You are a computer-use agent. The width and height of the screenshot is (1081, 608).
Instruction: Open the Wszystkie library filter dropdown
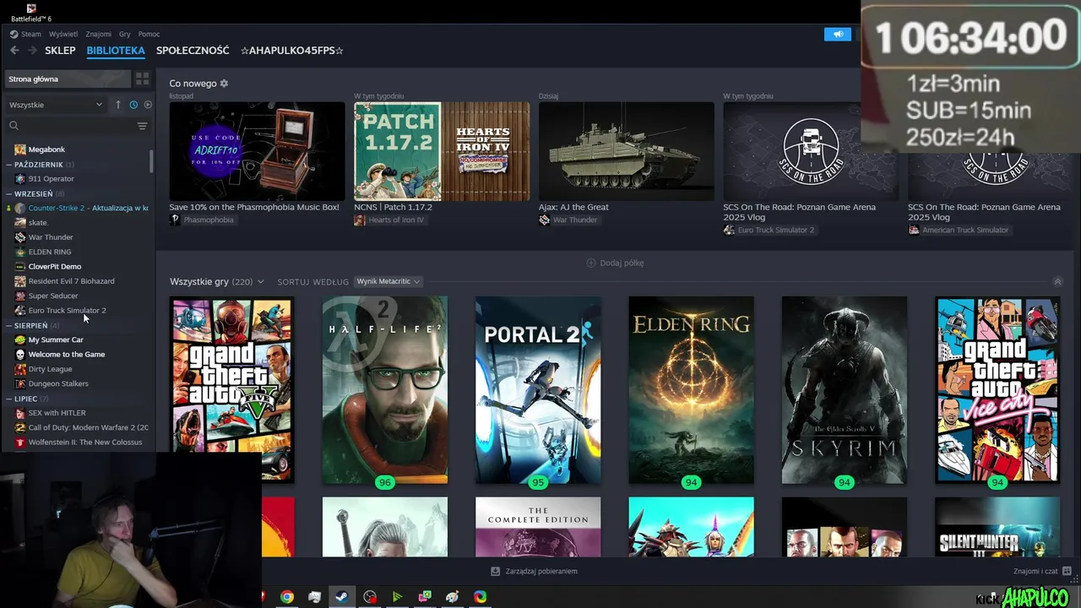56,105
